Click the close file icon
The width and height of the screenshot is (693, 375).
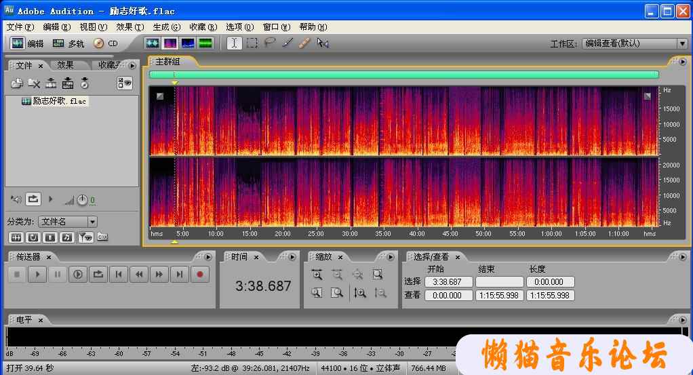coord(34,83)
